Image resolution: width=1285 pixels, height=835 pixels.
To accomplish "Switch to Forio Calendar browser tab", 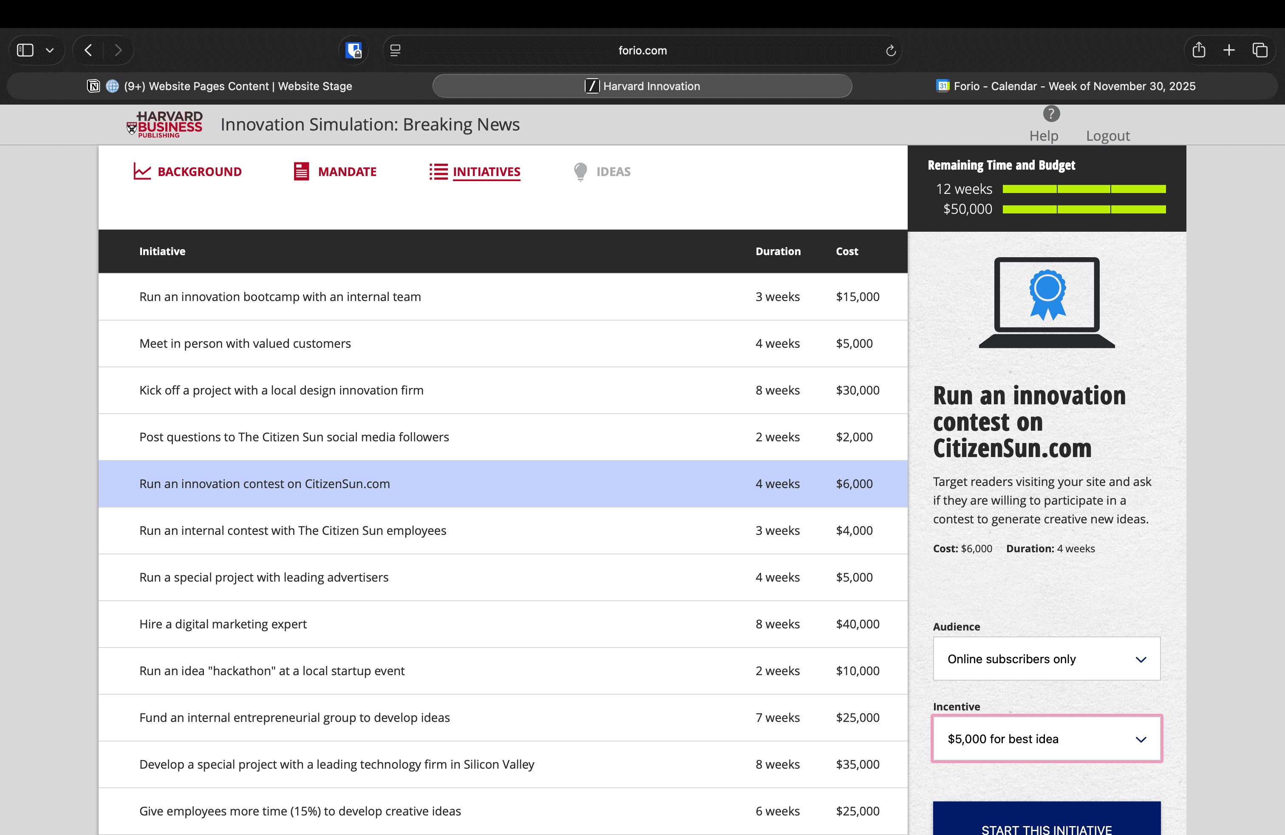I will (x=1065, y=86).
